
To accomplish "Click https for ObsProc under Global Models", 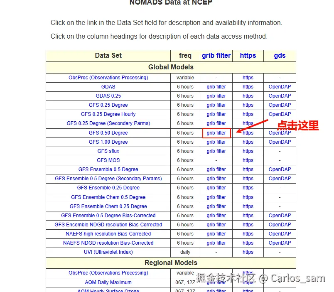I will pyautogui.click(x=248, y=78).
